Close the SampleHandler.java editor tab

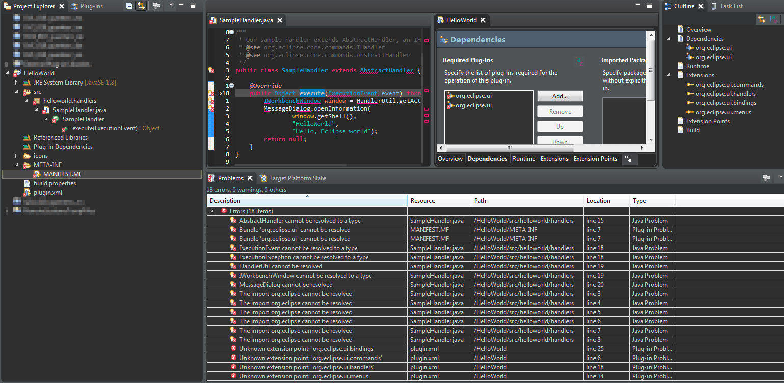(x=279, y=20)
